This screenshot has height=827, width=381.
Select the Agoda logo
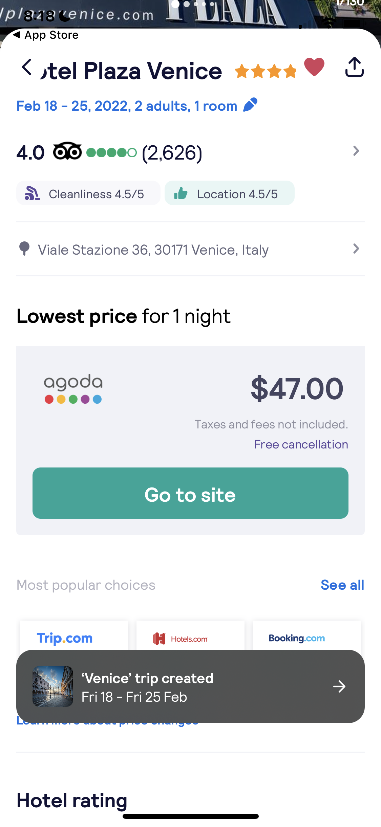pyautogui.click(x=73, y=388)
